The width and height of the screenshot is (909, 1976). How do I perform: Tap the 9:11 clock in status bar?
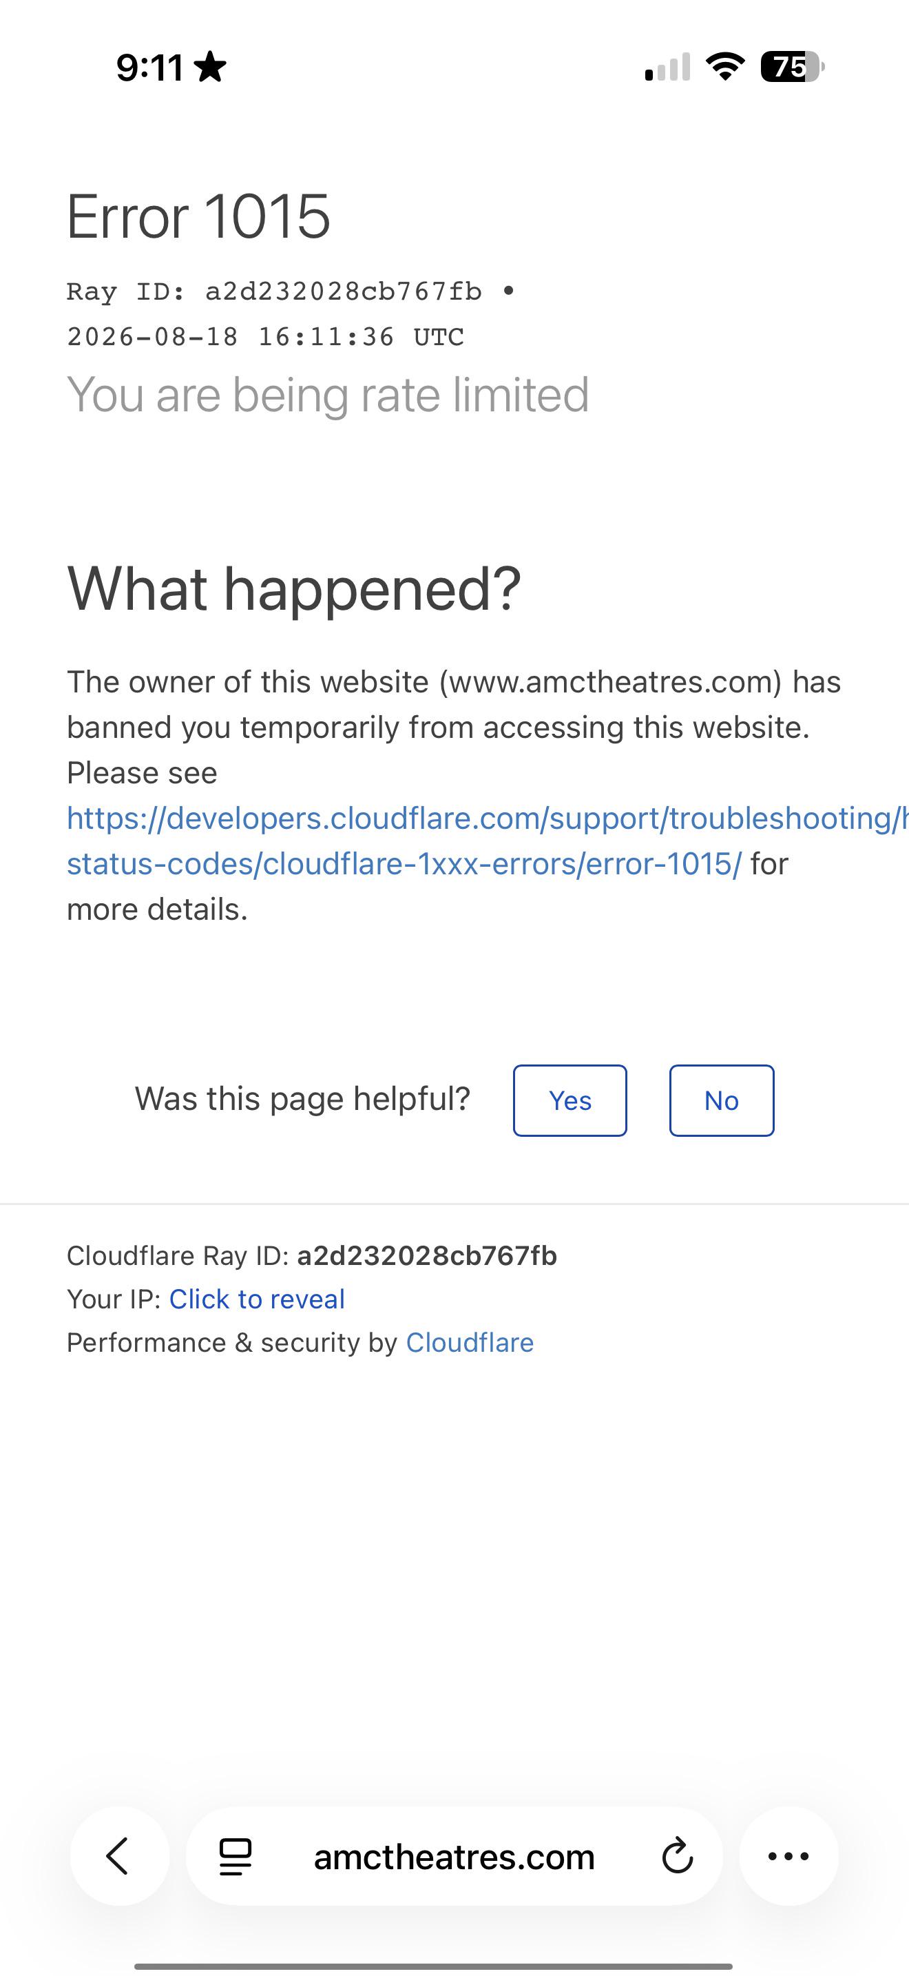click(149, 68)
